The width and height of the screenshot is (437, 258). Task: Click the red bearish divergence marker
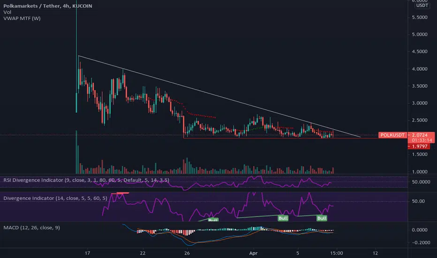coord(120,193)
